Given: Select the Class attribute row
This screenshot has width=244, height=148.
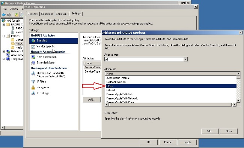Looking at the screenshot, I should [171, 86].
